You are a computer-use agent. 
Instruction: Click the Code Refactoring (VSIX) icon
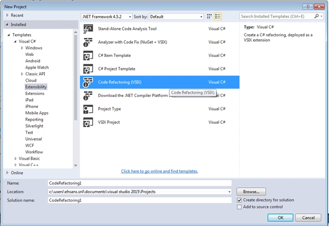click(88, 82)
